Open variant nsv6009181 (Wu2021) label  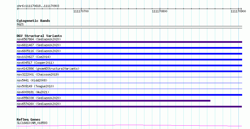coord(33,92)
